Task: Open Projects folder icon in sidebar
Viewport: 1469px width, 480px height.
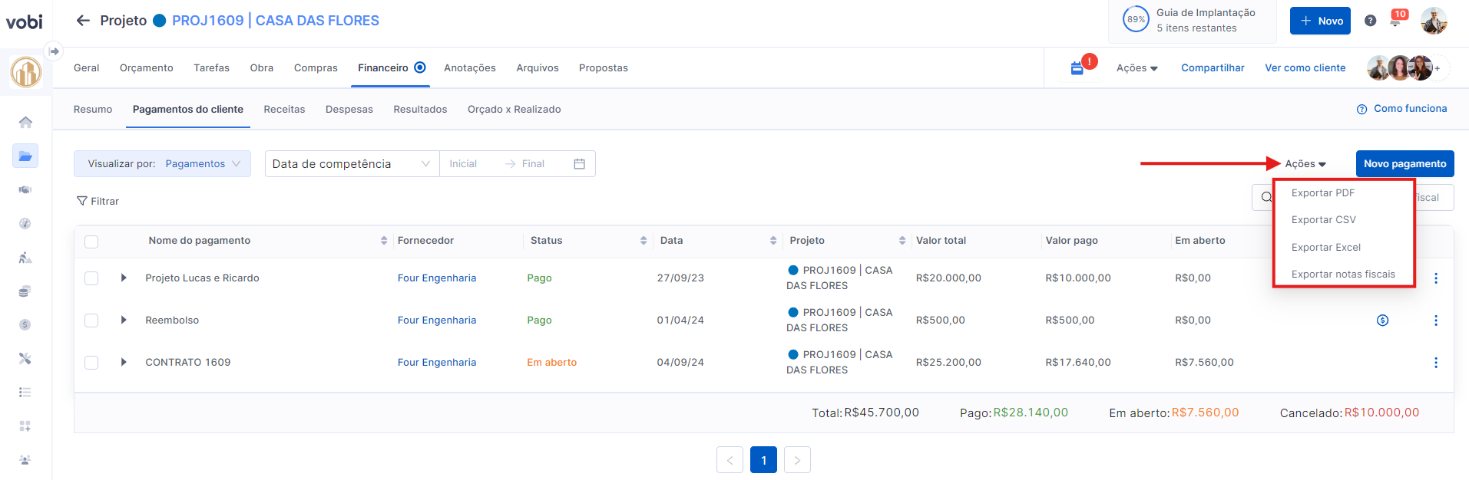Action: [25, 156]
